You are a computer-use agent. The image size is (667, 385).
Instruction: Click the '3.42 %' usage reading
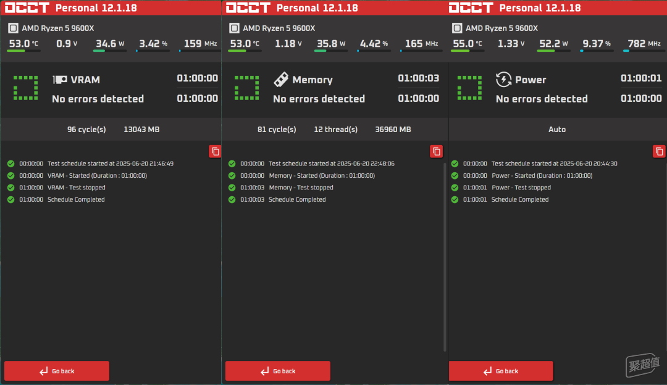click(153, 43)
